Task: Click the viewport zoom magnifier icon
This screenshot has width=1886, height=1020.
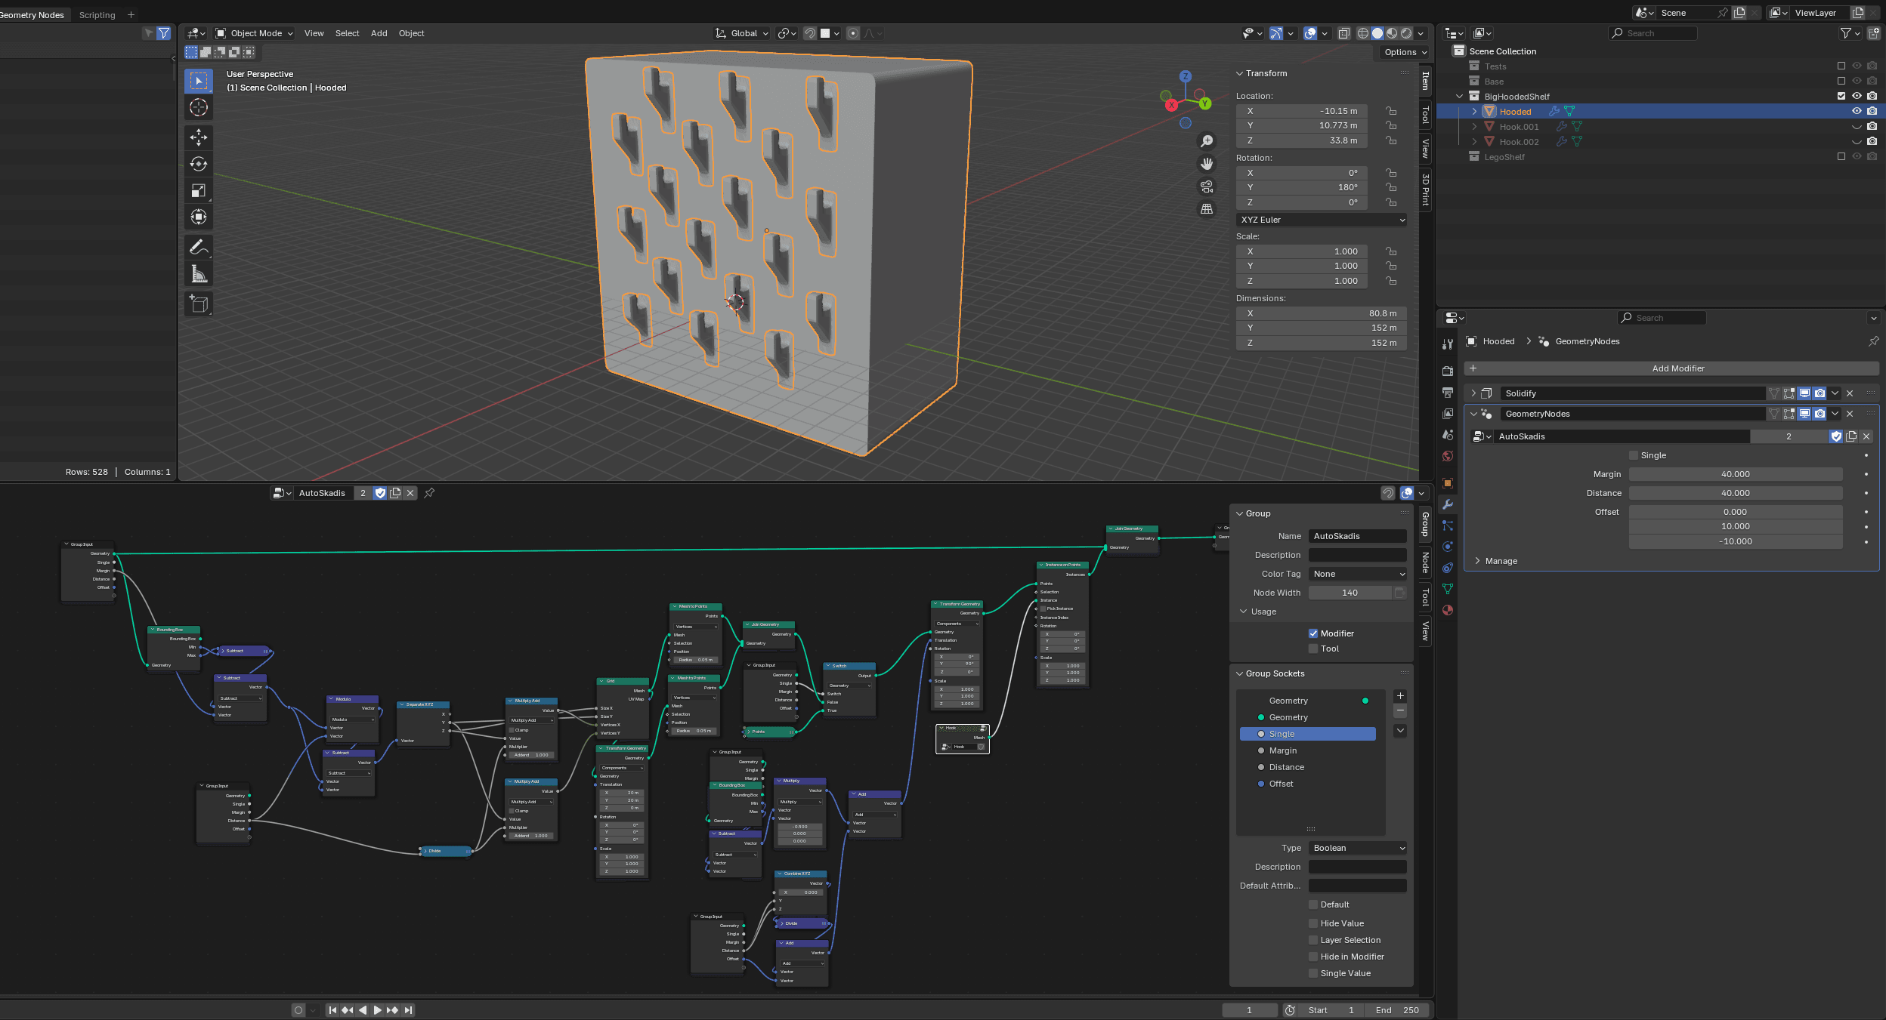Action: click(x=1207, y=141)
